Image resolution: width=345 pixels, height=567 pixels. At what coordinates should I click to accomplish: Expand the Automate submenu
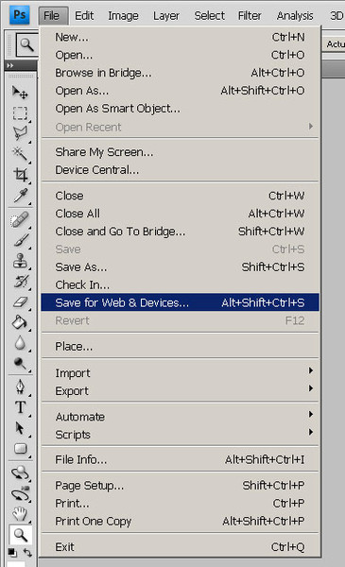coord(181,417)
